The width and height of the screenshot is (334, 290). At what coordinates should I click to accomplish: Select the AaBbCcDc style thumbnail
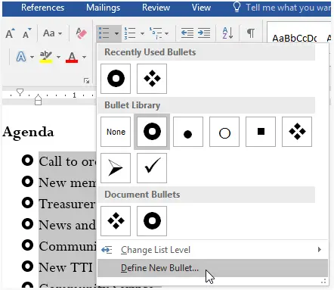295,38
